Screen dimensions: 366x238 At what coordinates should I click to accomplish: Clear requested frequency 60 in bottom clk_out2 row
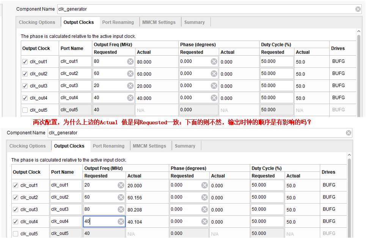(121, 197)
